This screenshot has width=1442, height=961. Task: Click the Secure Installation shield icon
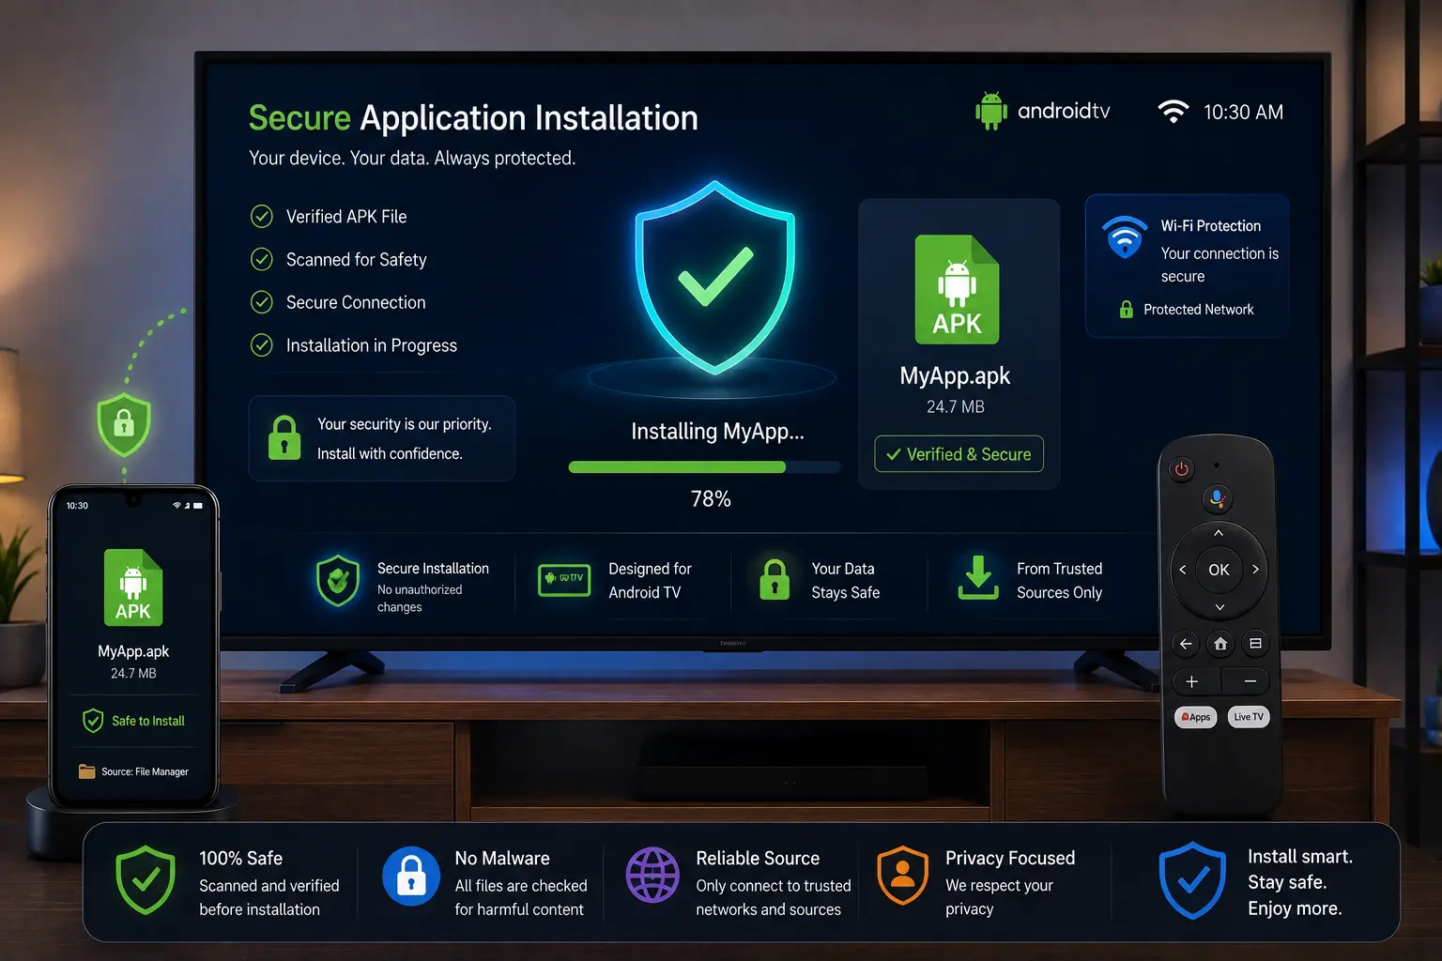coord(338,580)
